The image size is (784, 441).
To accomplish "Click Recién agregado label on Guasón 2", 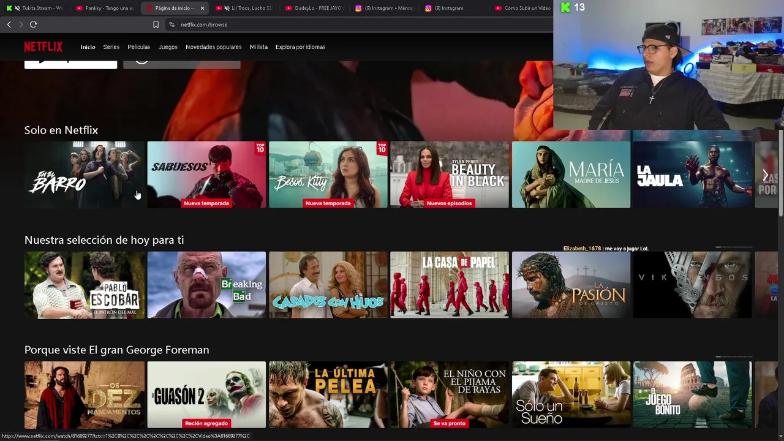I will point(206,423).
